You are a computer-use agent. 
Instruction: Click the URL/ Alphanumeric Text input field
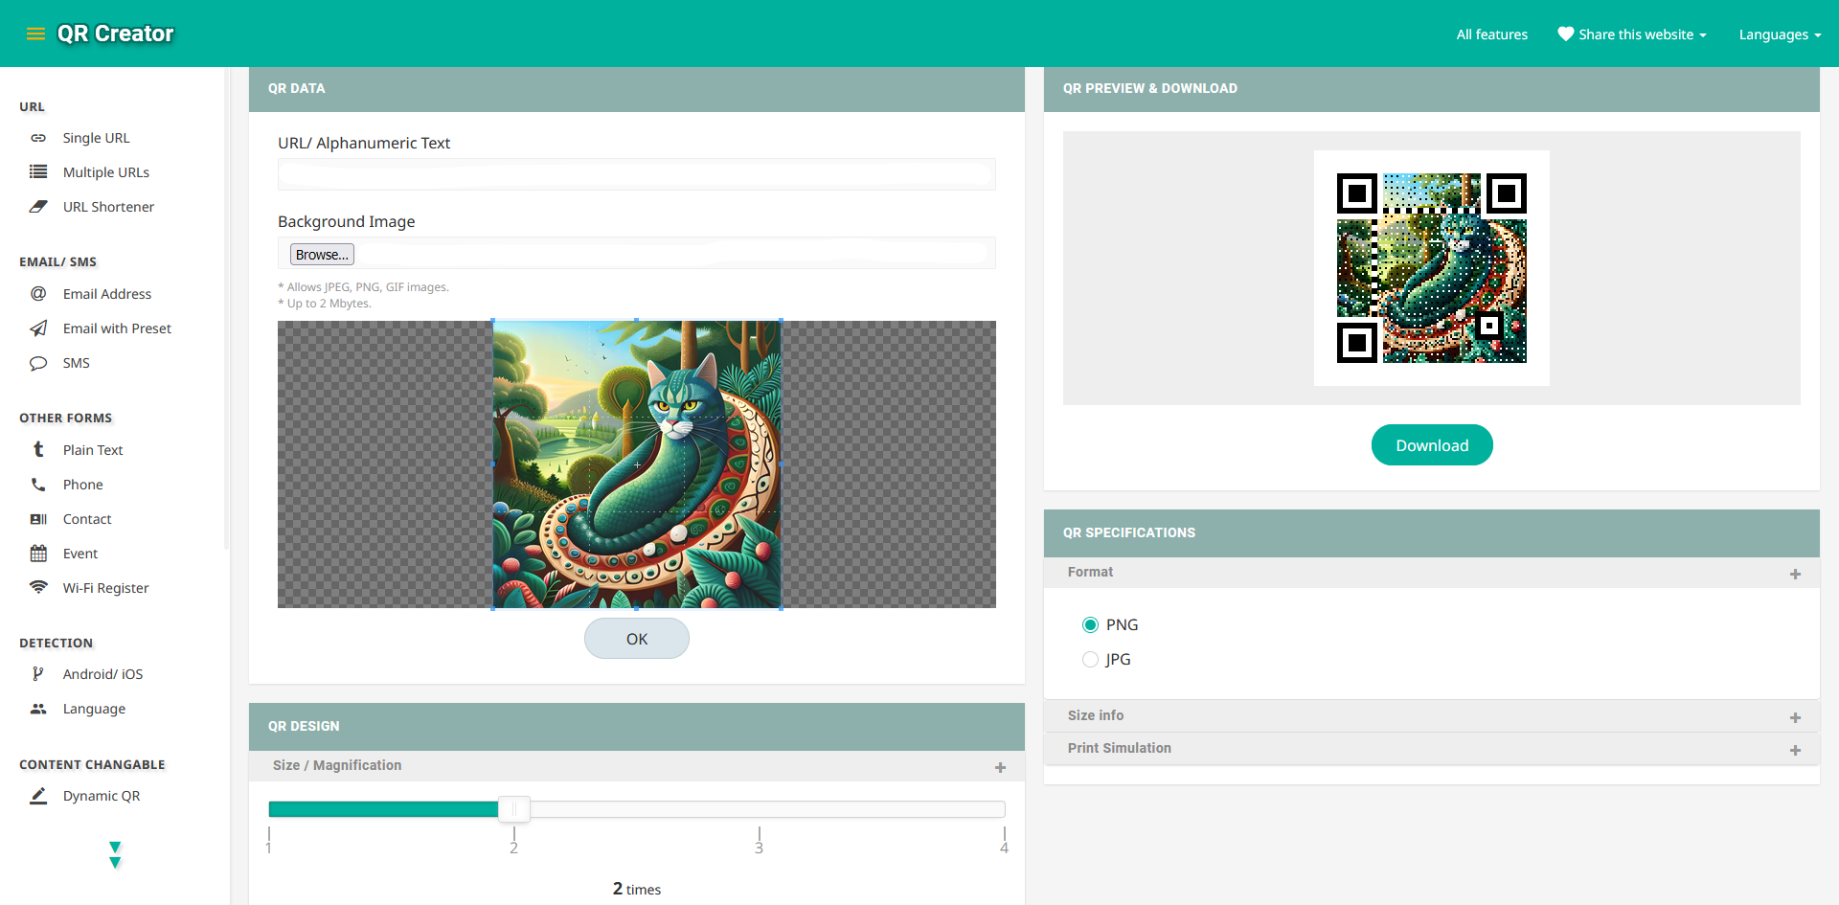(x=637, y=174)
